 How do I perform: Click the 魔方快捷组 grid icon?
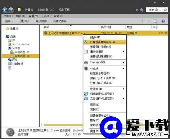tap(86, 52)
